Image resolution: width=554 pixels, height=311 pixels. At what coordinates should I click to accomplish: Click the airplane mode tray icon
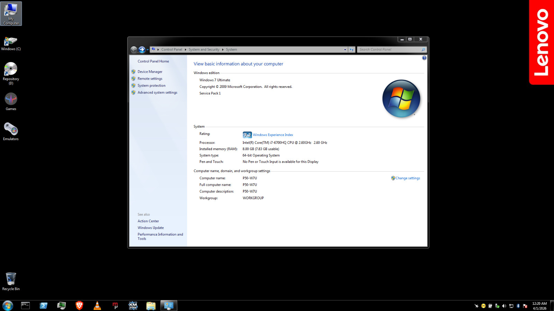(476, 306)
